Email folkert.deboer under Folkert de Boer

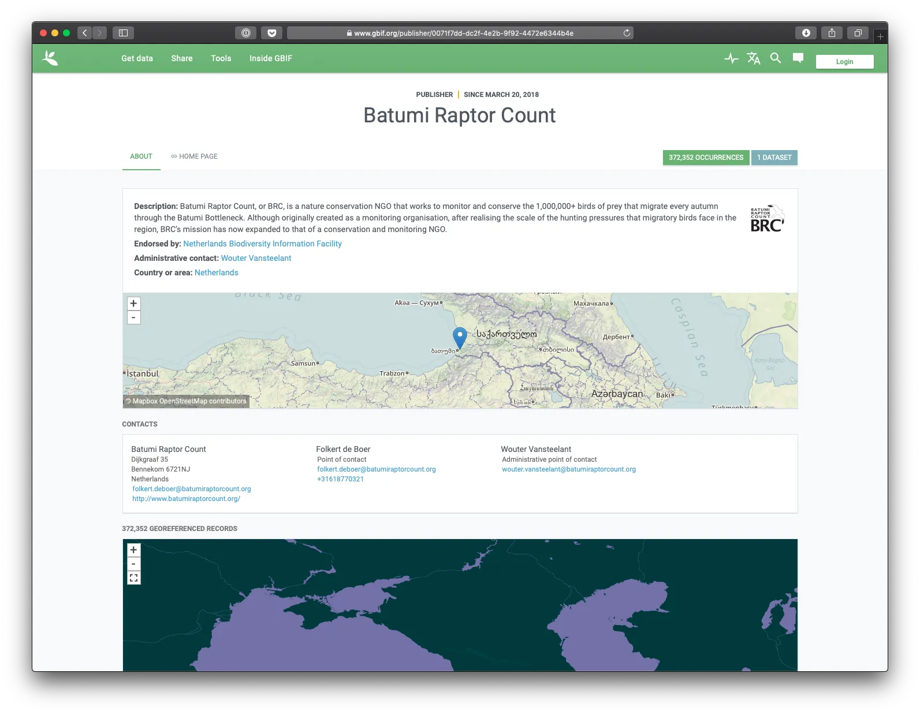point(377,469)
